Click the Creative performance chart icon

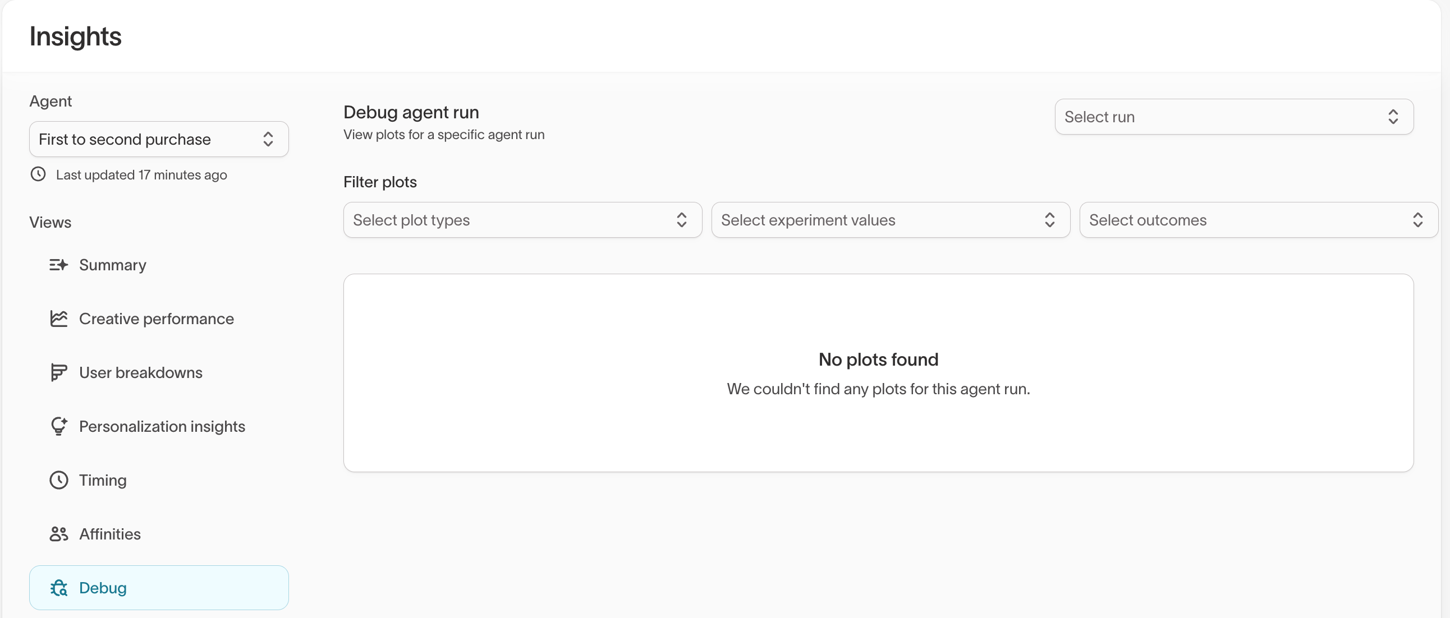(58, 319)
